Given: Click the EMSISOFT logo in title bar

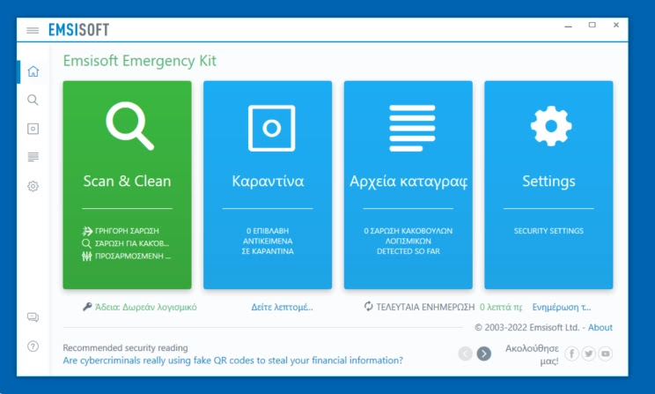Looking at the screenshot, I should [x=79, y=30].
